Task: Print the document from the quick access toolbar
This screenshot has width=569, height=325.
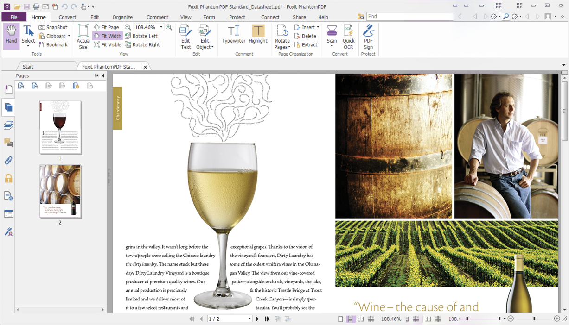Action: pos(36,7)
